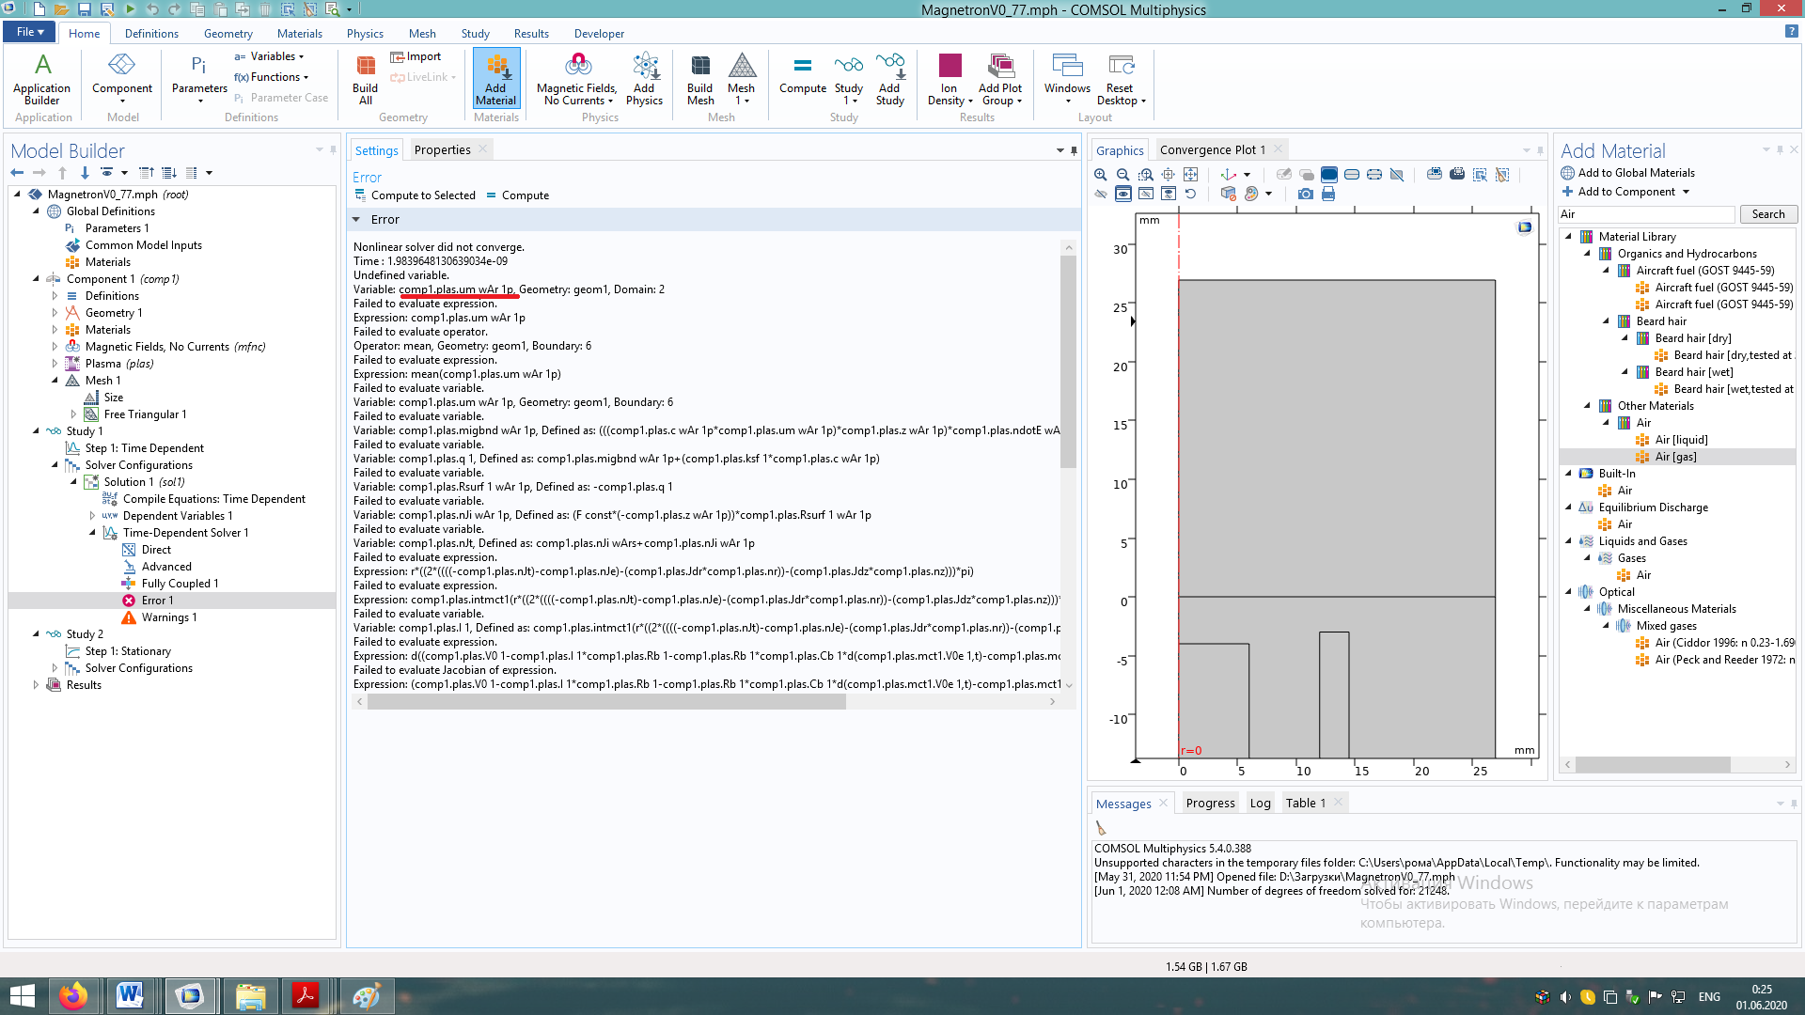
Task: Click Zoom Extents in Graphics toolbar
Action: [x=1190, y=175]
